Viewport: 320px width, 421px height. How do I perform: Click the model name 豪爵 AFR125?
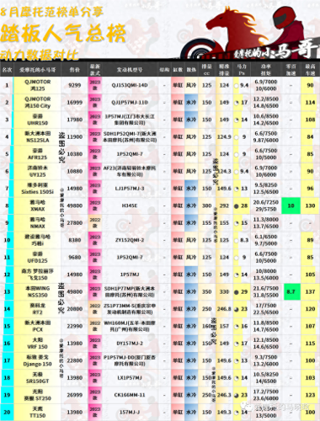(37, 154)
